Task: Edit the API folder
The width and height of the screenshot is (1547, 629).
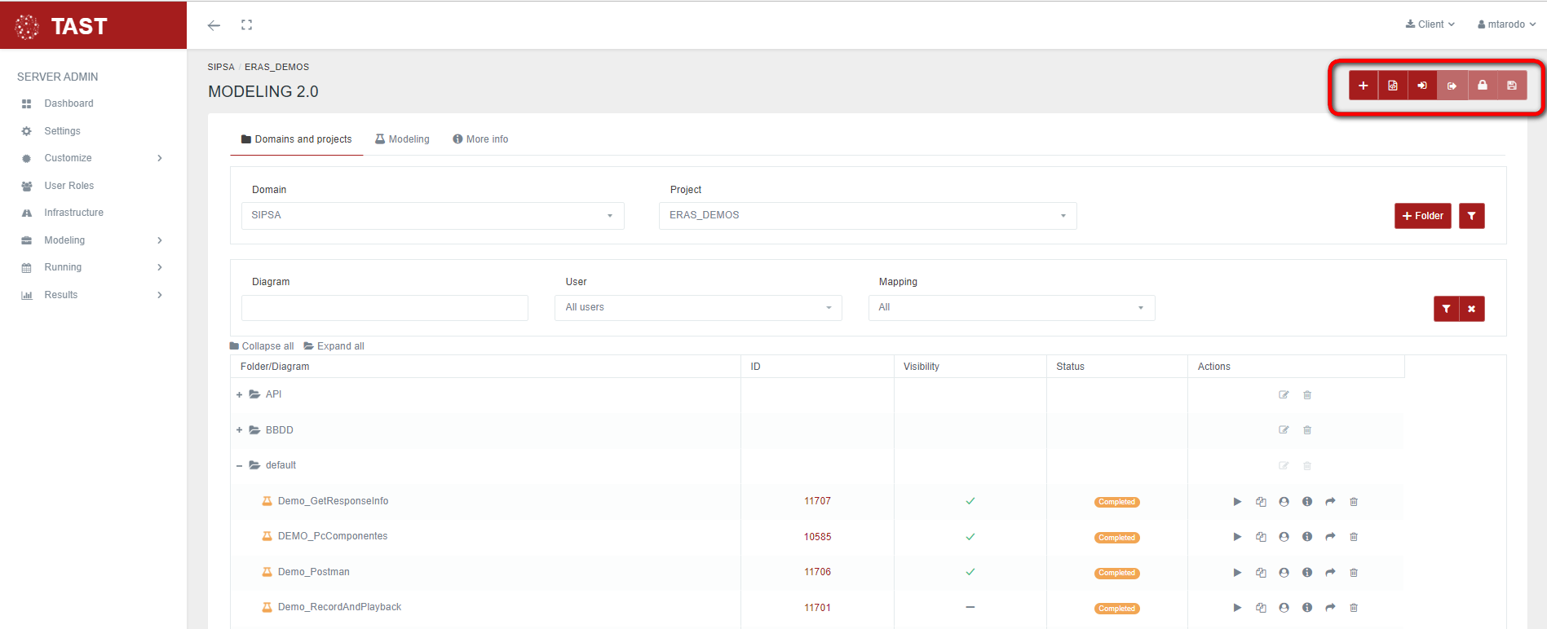Action: point(1284,395)
